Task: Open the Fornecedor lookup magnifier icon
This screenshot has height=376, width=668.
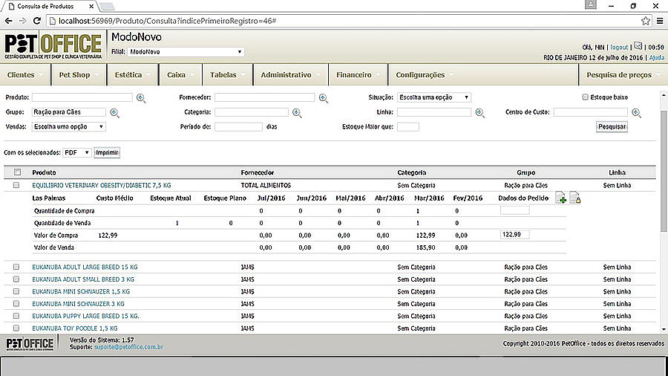Action: tap(323, 98)
